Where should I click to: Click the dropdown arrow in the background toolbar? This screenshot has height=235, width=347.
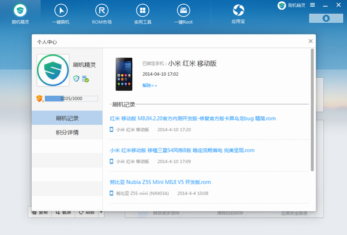101,212
